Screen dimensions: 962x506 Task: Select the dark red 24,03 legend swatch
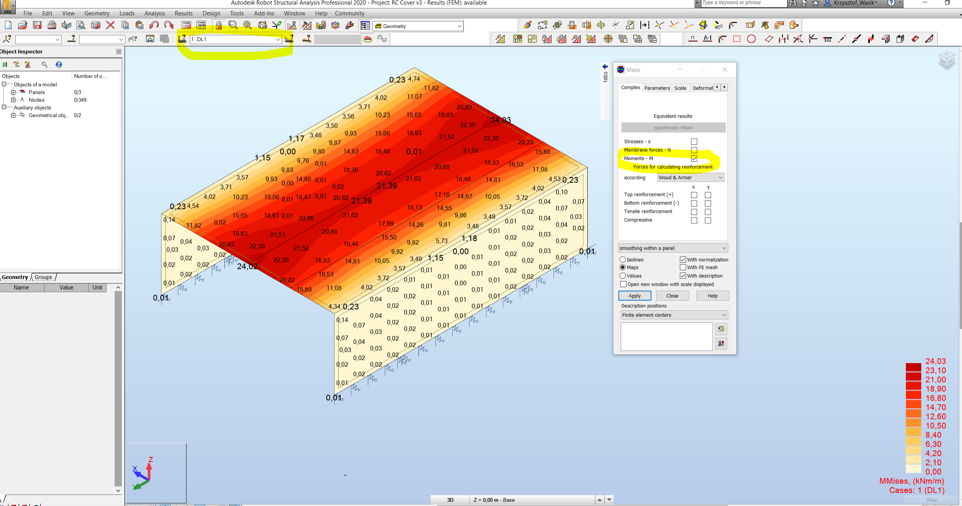(914, 367)
